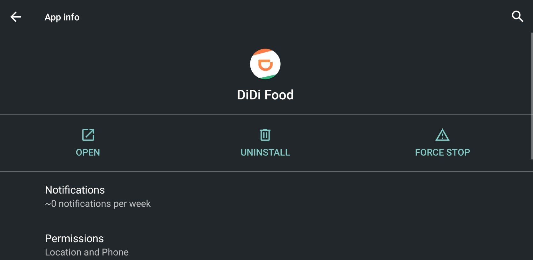Open search with the magnifier icon
Screen dimensions: 533x260
tap(517, 17)
